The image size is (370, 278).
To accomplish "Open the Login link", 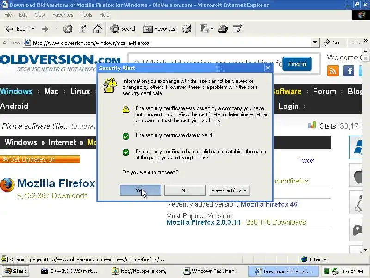I will click(x=288, y=107).
